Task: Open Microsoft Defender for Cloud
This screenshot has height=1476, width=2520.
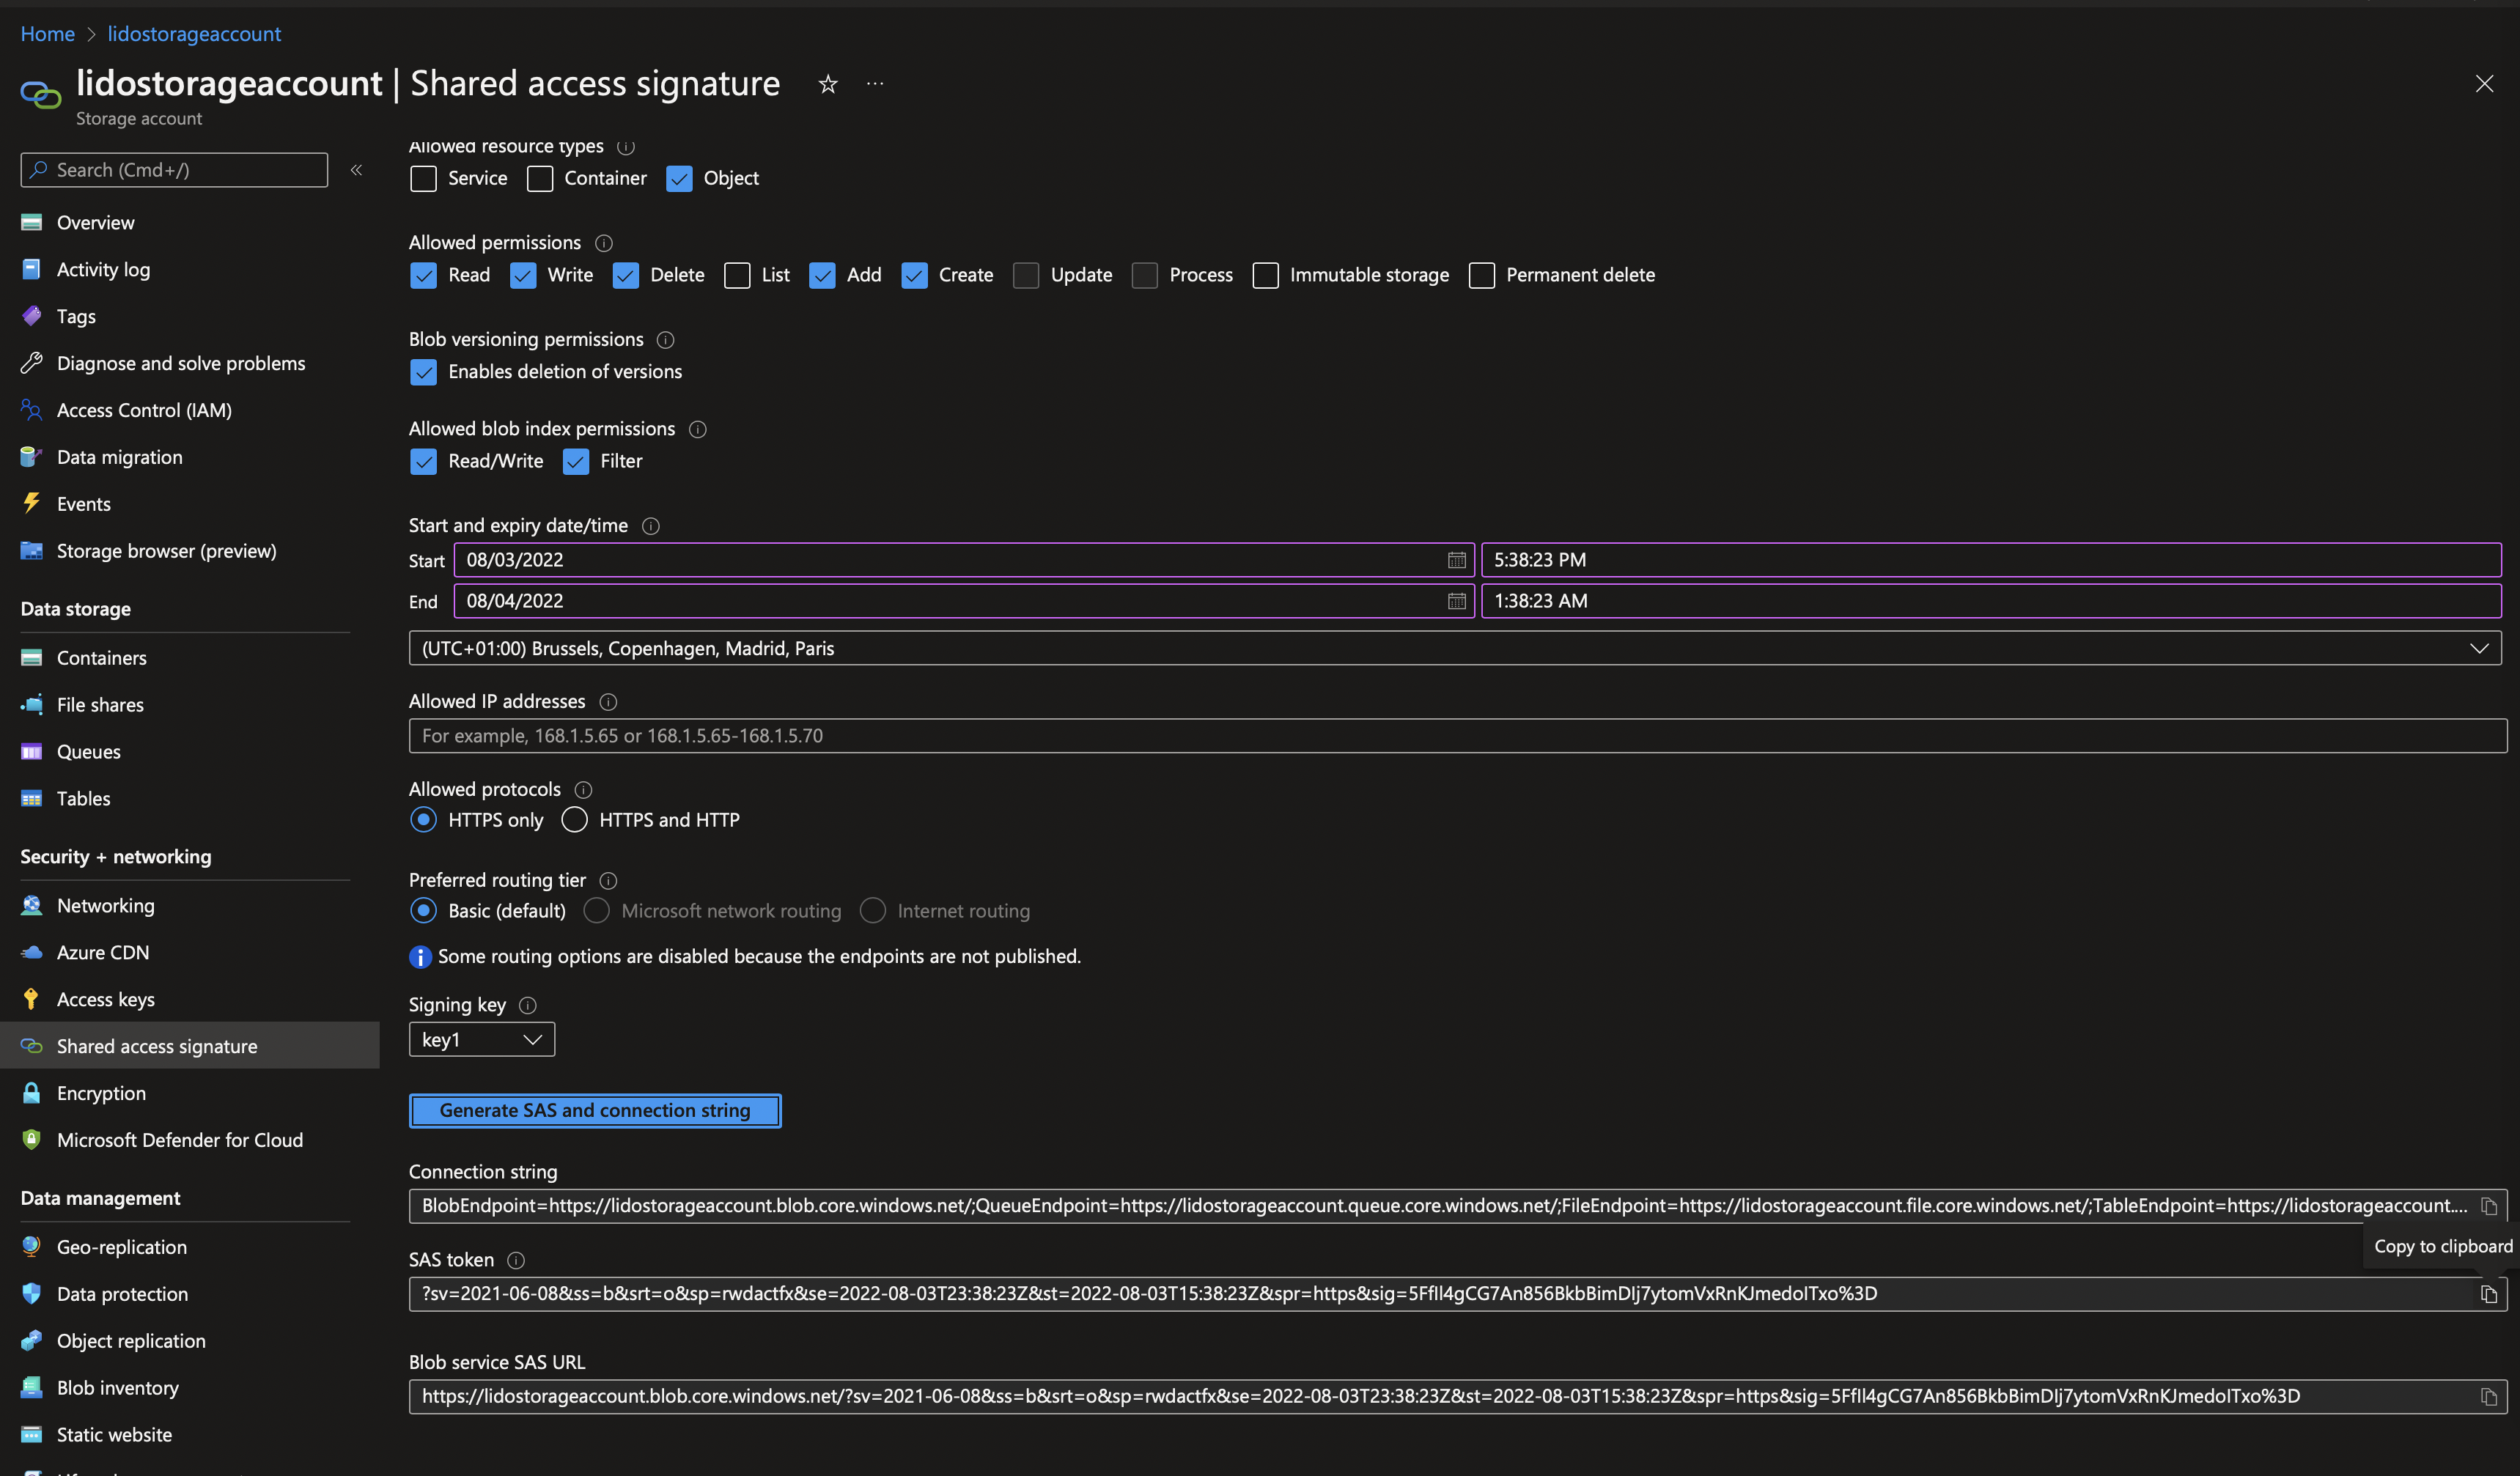Action: coord(179,1141)
